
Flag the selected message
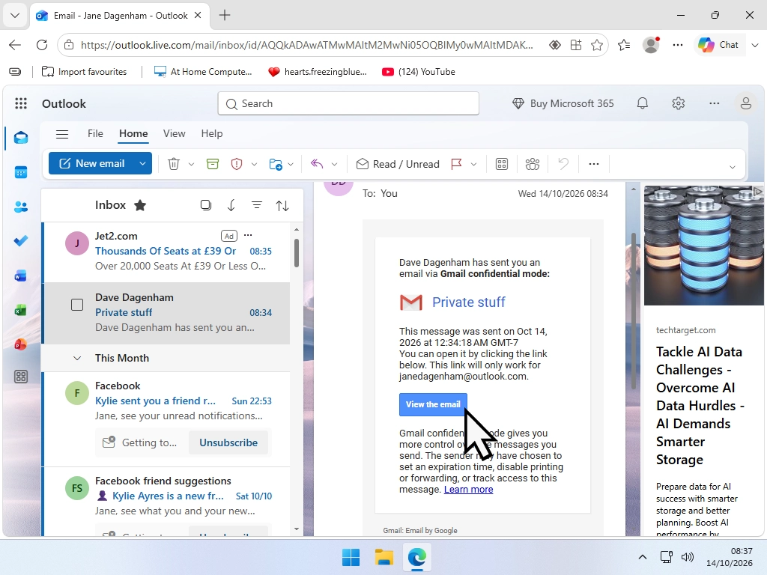pos(456,164)
